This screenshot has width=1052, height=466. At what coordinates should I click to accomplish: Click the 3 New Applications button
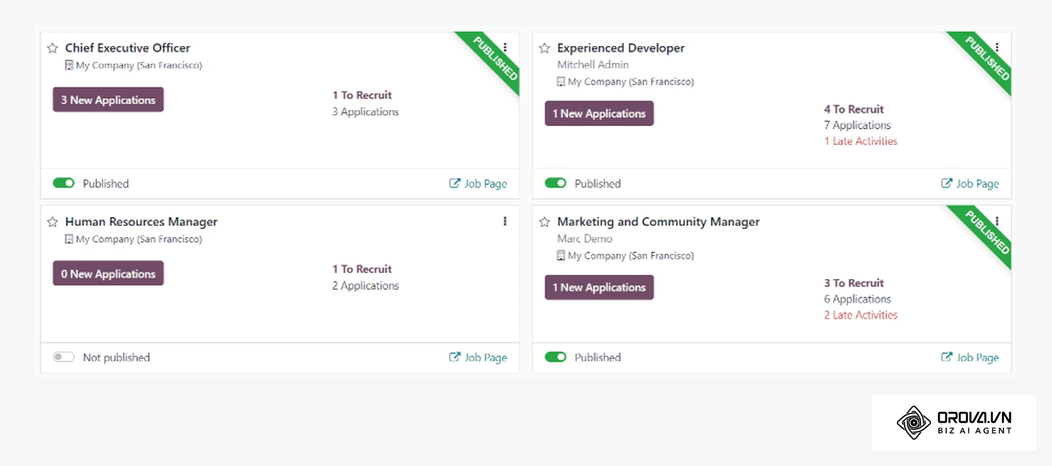coord(108,100)
